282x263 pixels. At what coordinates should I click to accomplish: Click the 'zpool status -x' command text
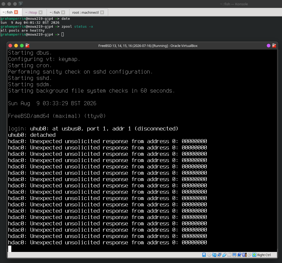[x=77, y=26]
